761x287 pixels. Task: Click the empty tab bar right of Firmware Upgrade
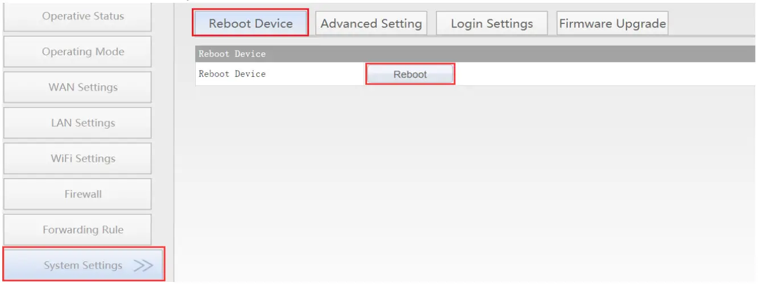tap(714, 23)
